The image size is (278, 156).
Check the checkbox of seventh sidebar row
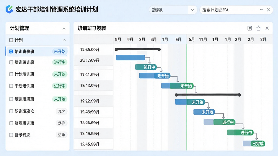11,123
